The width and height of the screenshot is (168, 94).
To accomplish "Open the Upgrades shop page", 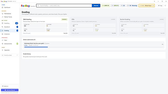I will pyautogui.click(x=7, y=50).
